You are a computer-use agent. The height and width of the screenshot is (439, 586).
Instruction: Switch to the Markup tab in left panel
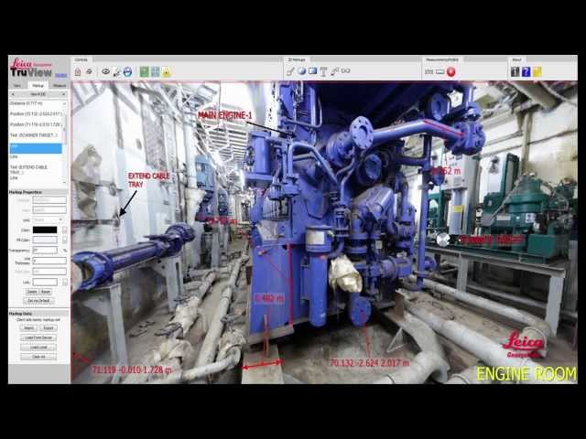click(38, 85)
